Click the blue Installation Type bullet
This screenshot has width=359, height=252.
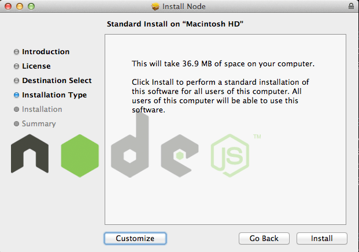point(16,95)
